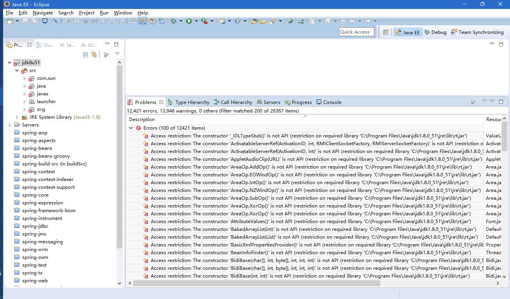Click the Back navigation arrow icon
This screenshot has width=510, height=299.
pos(352,21)
